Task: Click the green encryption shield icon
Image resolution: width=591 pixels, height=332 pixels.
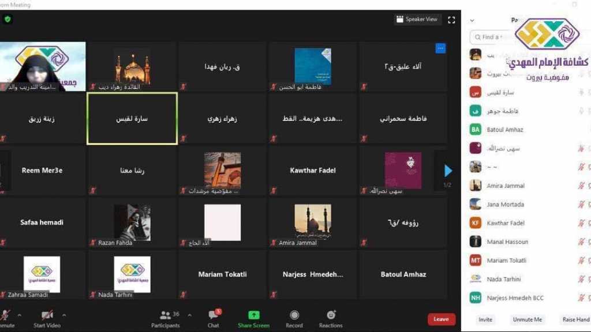Action: point(8,19)
